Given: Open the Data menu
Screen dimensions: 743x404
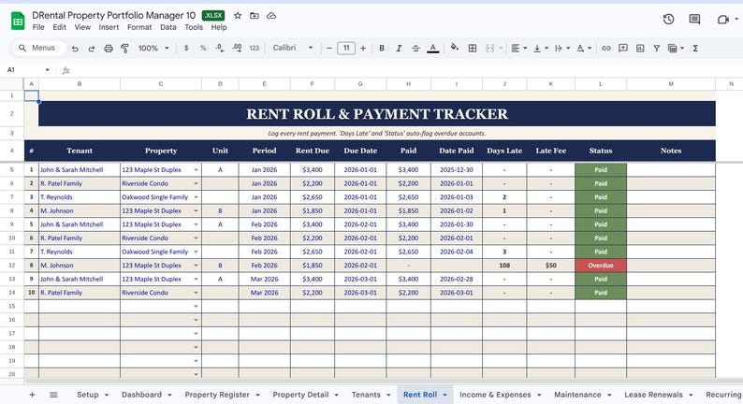Looking at the screenshot, I should (168, 27).
